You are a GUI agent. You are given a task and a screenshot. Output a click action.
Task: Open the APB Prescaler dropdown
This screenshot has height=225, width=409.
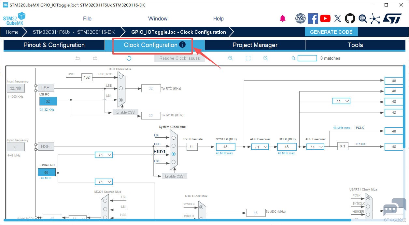click(315, 147)
